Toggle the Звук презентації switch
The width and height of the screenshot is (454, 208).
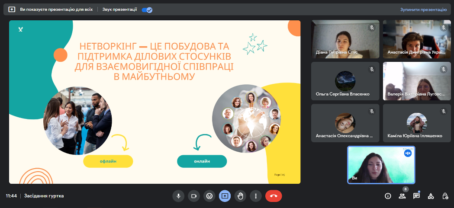147,10
